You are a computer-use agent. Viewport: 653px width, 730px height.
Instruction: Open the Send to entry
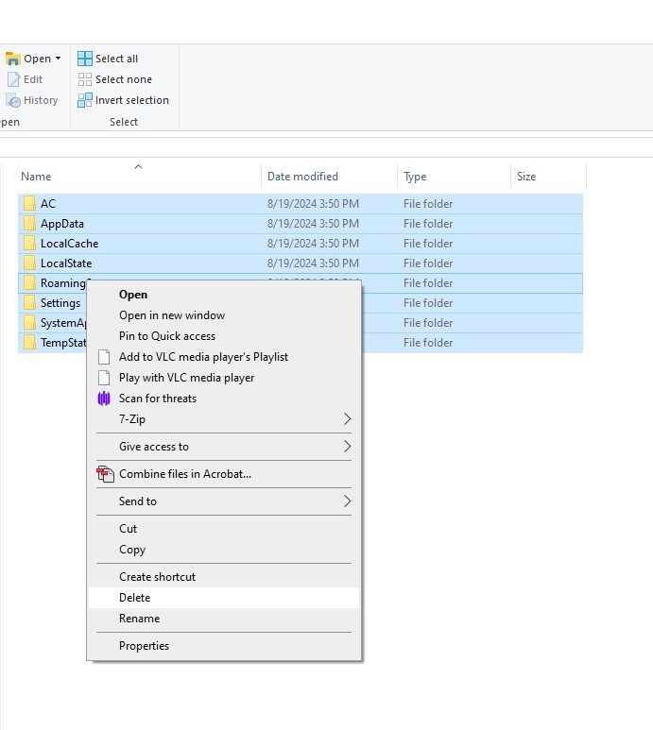[x=224, y=501]
